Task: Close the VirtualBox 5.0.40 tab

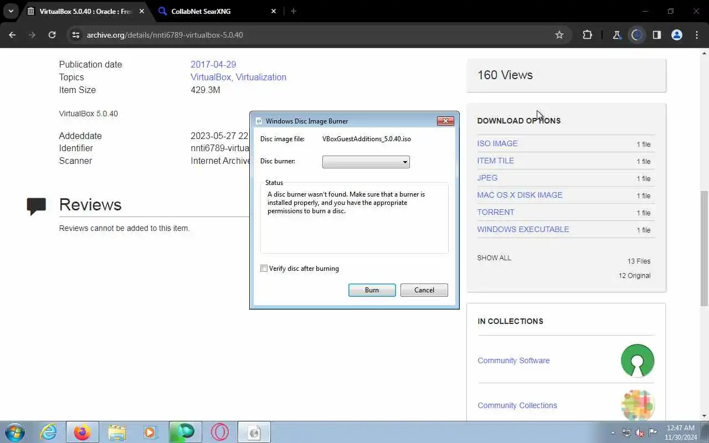Action: coord(141,11)
